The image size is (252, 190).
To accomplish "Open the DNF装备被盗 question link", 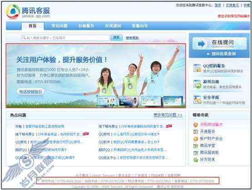I will (60, 134).
